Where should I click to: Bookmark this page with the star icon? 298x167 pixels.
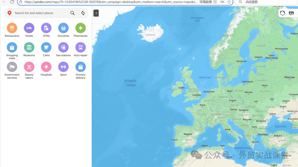click(x=229, y=2)
